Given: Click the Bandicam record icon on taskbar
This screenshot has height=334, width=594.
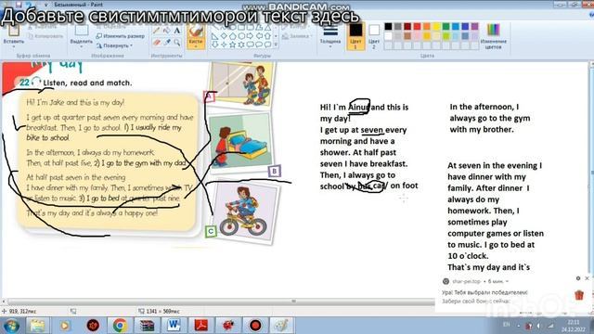Looking at the screenshot, I should [255, 326].
